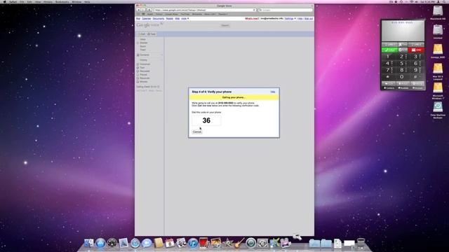Tap digit 3 on dialer keypad

(x=417, y=57)
